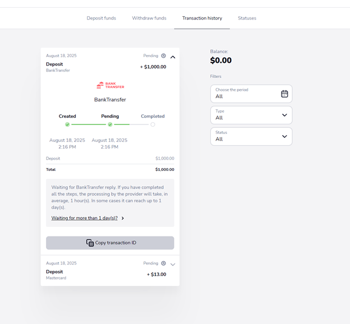The height and width of the screenshot is (324, 350).
Task: Click the copy icon on transaction ID button
Action: (90, 243)
